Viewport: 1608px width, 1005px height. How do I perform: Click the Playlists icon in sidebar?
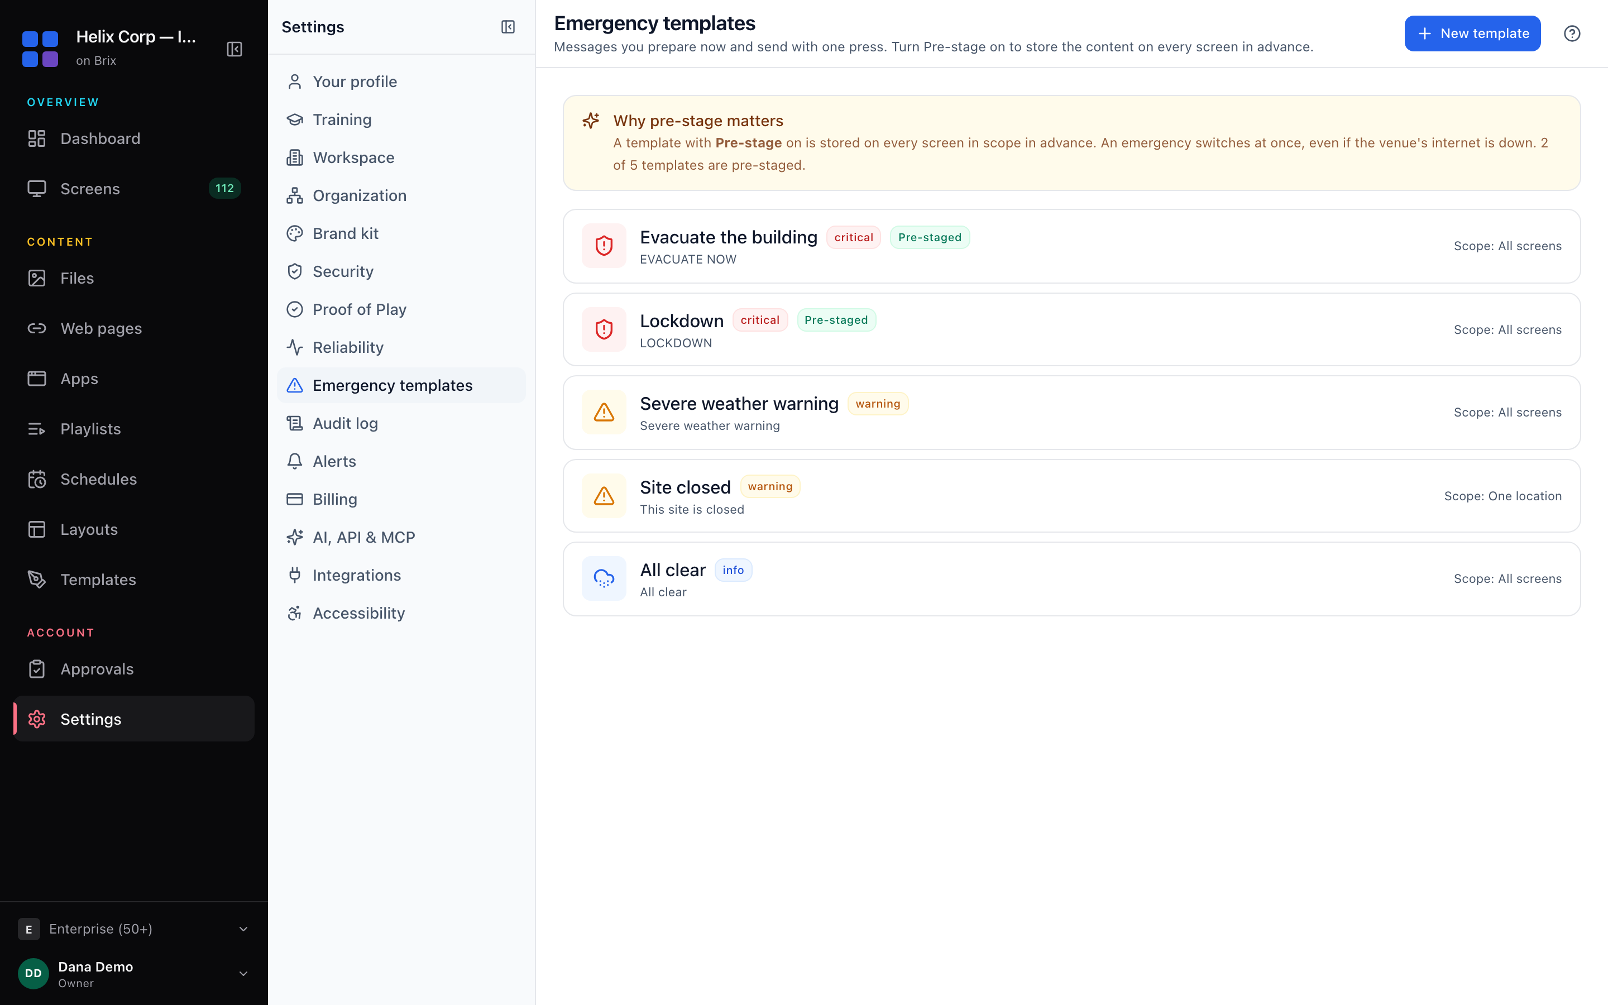tap(36, 429)
